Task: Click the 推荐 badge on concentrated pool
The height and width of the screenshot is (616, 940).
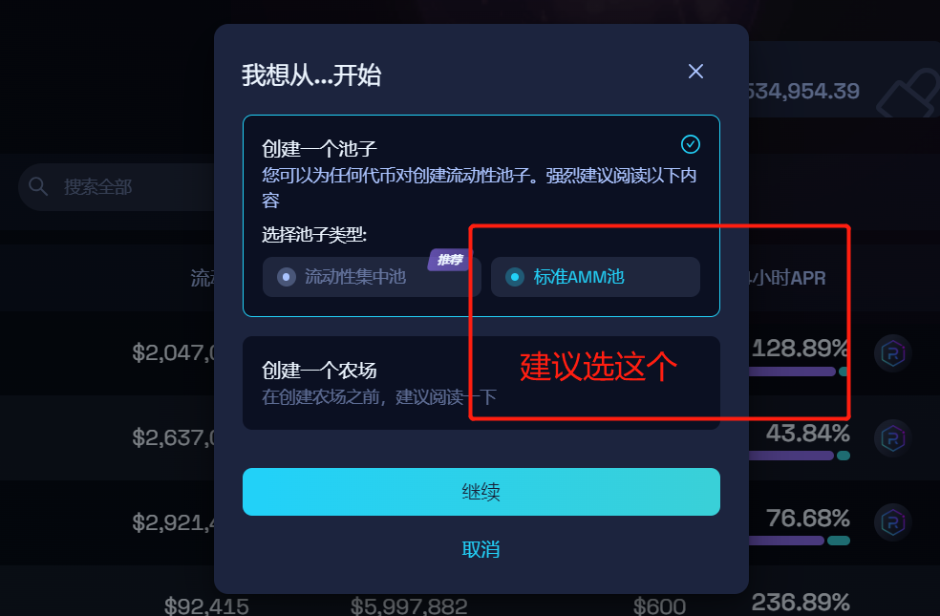Action: 450,260
